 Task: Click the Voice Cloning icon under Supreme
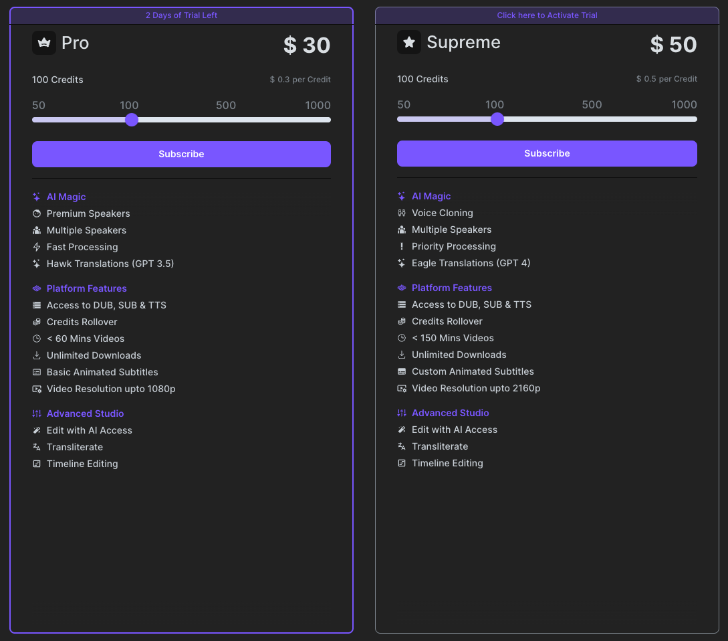click(x=402, y=213)
